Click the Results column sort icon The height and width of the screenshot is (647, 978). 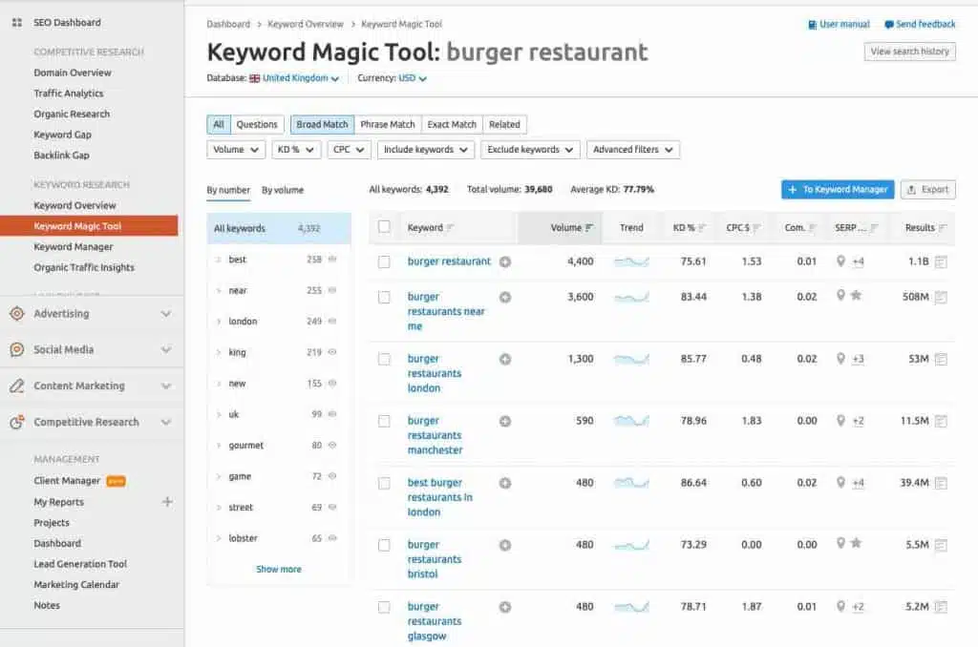[x=943, y=228]
